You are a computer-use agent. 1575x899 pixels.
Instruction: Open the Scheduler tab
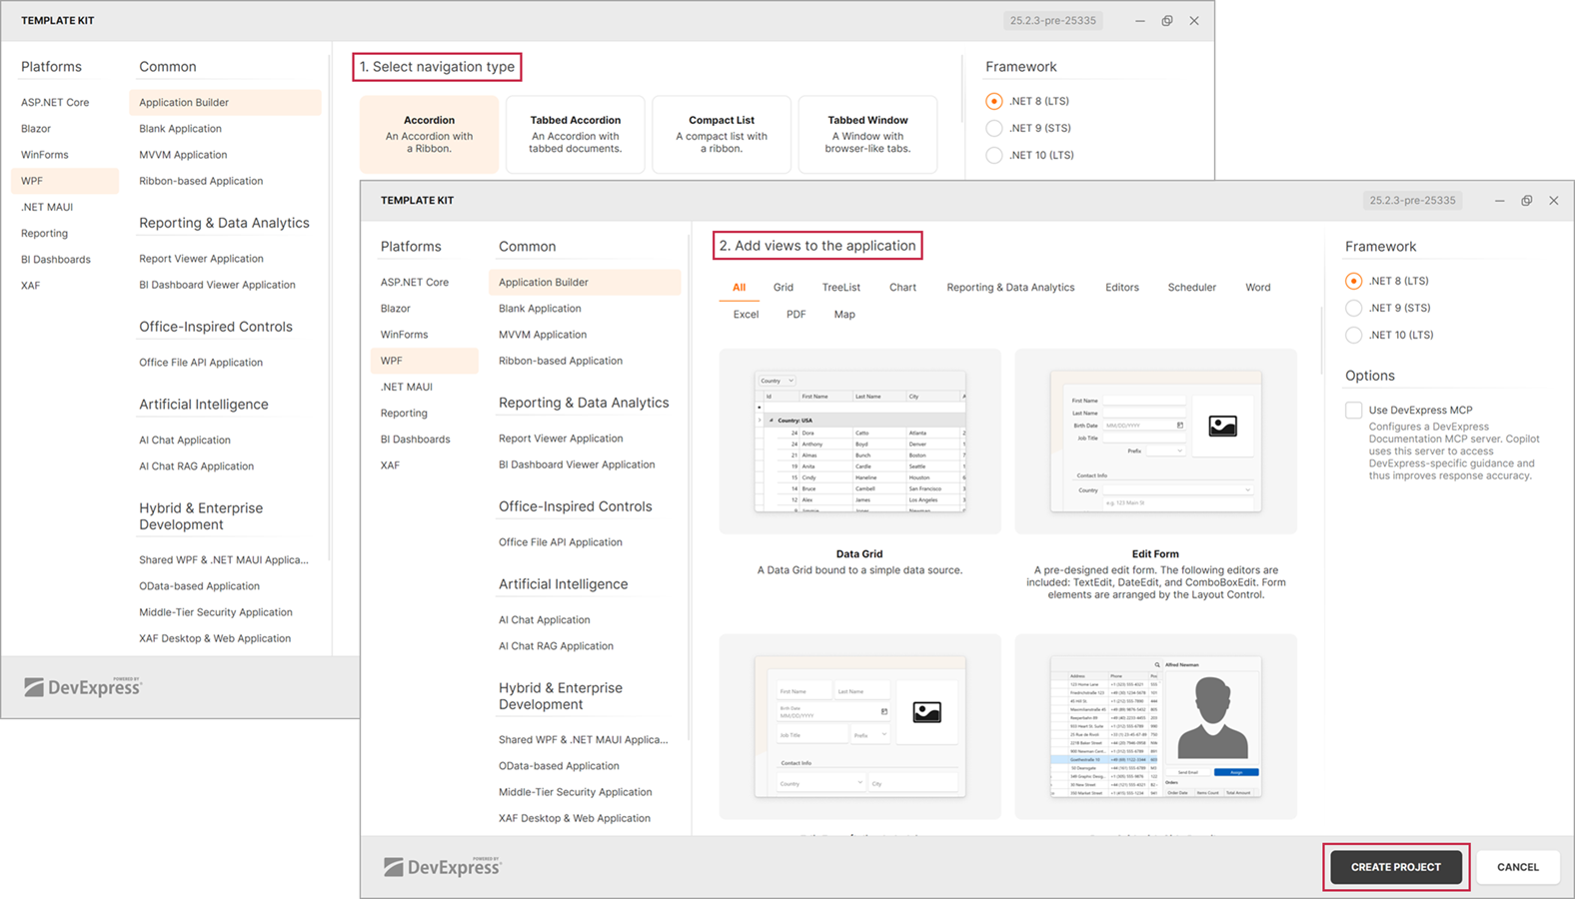tap(1191, 288)
